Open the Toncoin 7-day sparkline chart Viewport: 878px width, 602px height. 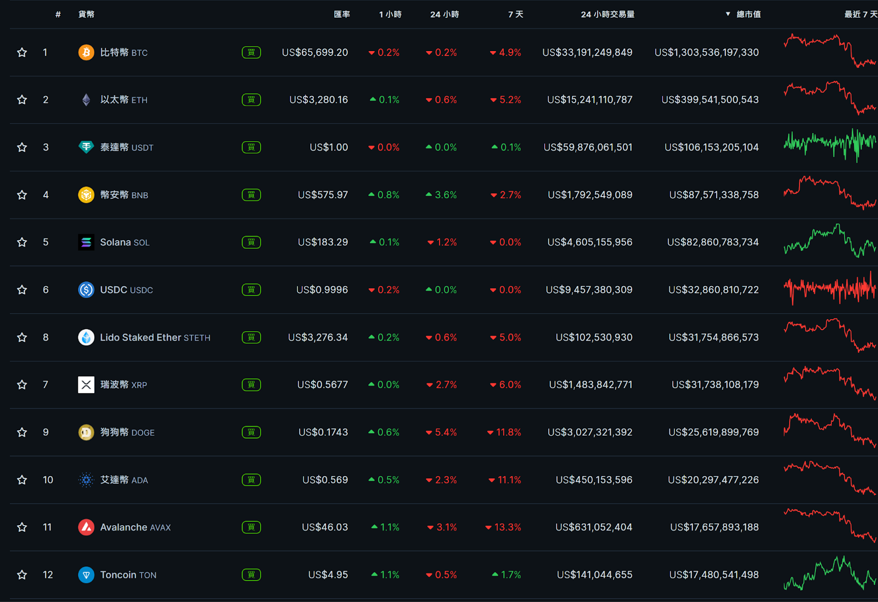[830, 573]
